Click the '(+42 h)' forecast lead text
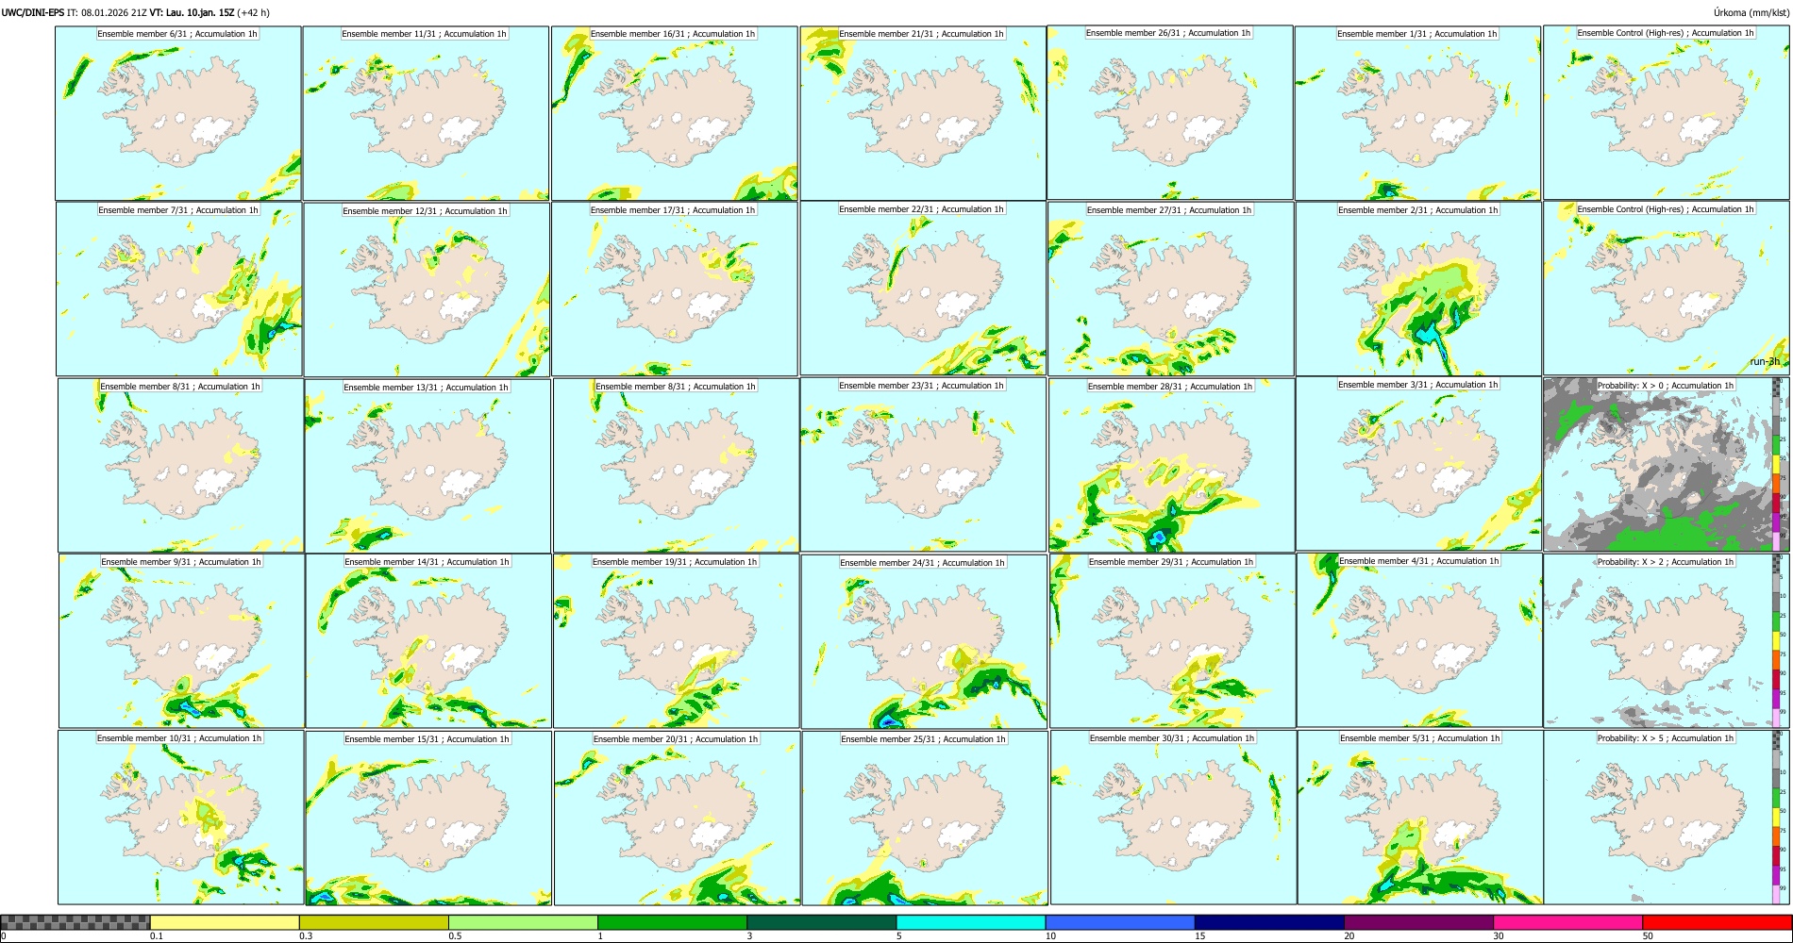 [254, 12]
